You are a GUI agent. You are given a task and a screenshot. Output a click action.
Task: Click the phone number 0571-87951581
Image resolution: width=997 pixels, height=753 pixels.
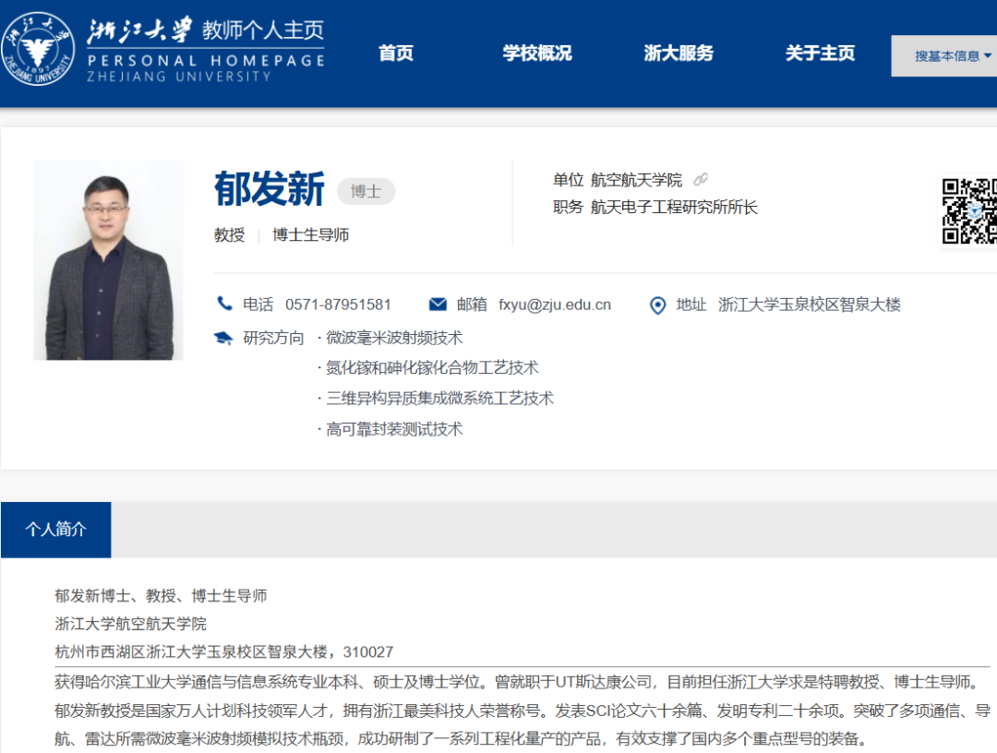(x=338, y=305)
